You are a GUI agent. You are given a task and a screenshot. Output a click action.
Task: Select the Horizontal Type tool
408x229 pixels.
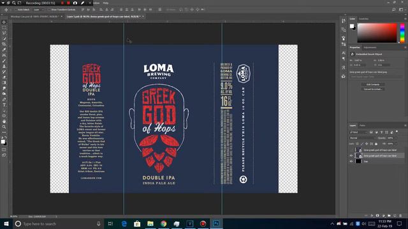pyautogui.click(x=4, y=104)
